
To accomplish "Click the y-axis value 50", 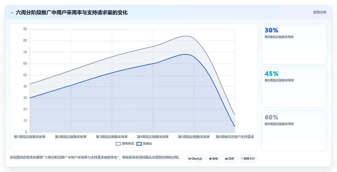I will pos(25,75).
